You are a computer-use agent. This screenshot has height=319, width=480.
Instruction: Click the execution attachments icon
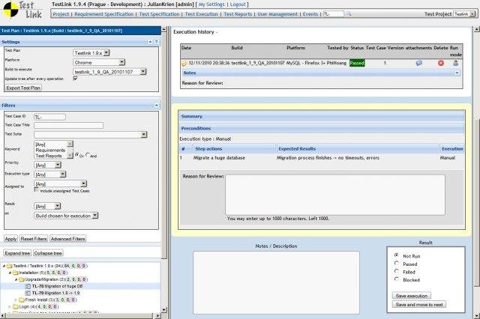click(x=418, y=63)
